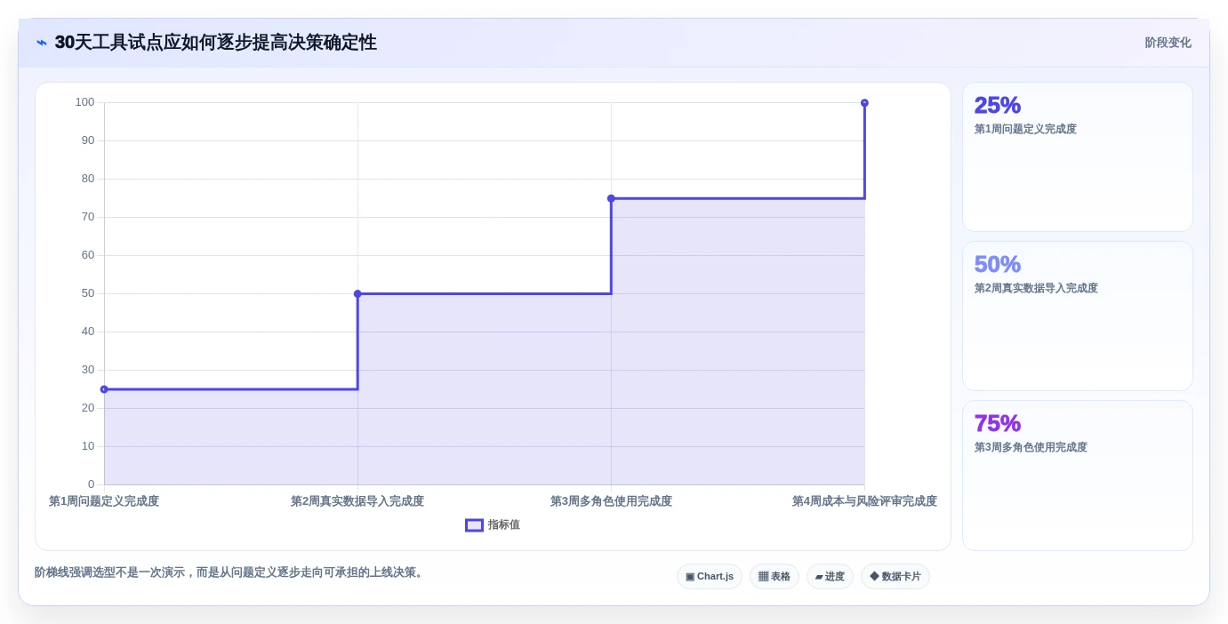The height and width of the screenshot is (624, 1228).
Task: Toggle the 指标值 legend color box
Action: click(x=474, y=525)
